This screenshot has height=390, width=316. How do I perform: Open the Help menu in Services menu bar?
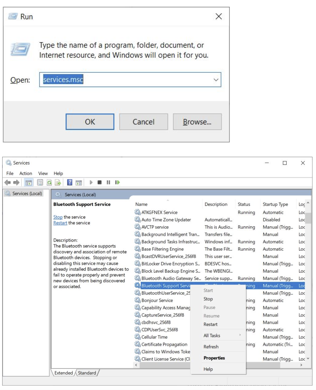click(x=58, y=173)
